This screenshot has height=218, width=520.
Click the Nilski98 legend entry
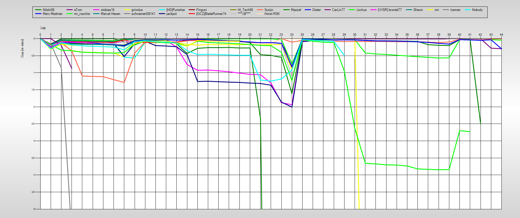point(48,10)
